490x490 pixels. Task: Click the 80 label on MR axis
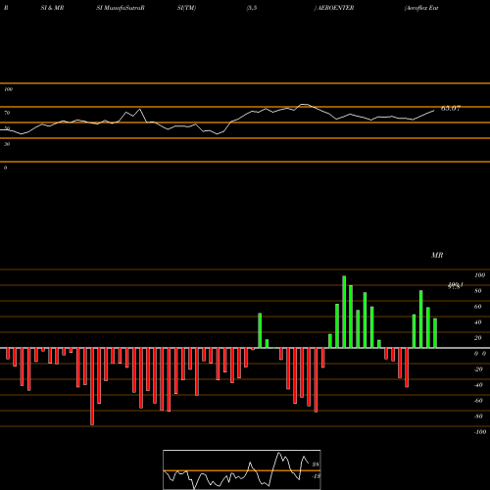click(477, 291)
